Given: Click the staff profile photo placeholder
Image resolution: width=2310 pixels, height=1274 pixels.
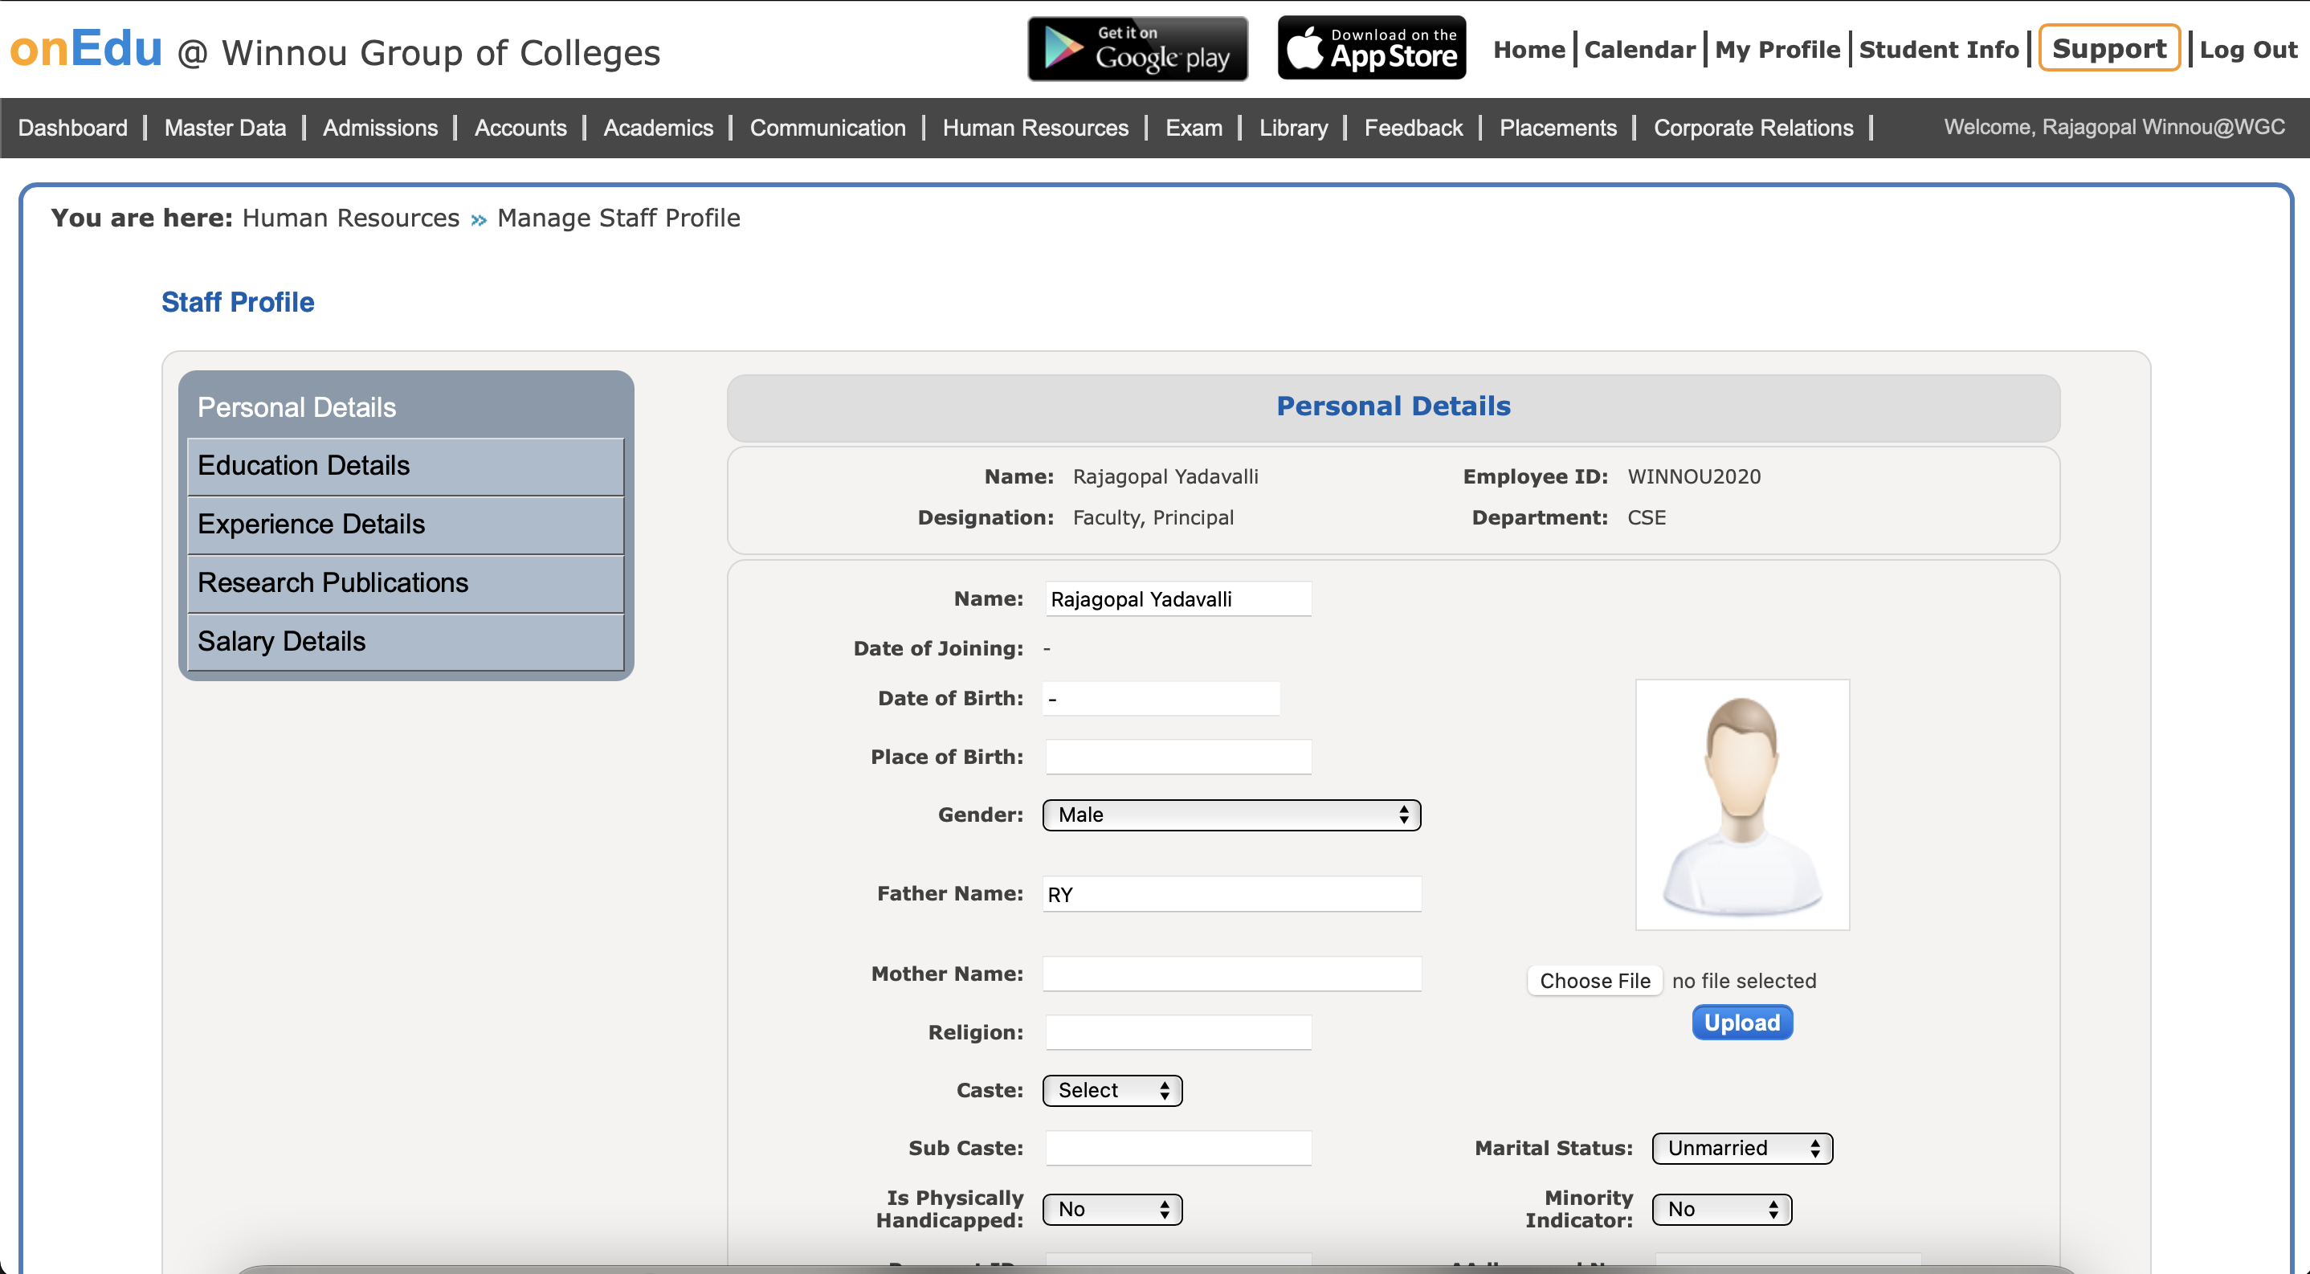Looking at the screenshot, I should click(x=1741, y=804).
